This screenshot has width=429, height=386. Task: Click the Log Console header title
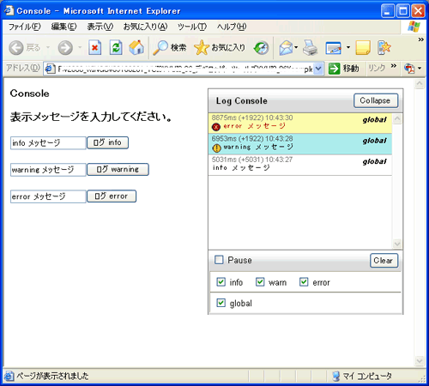pos(242,100)
